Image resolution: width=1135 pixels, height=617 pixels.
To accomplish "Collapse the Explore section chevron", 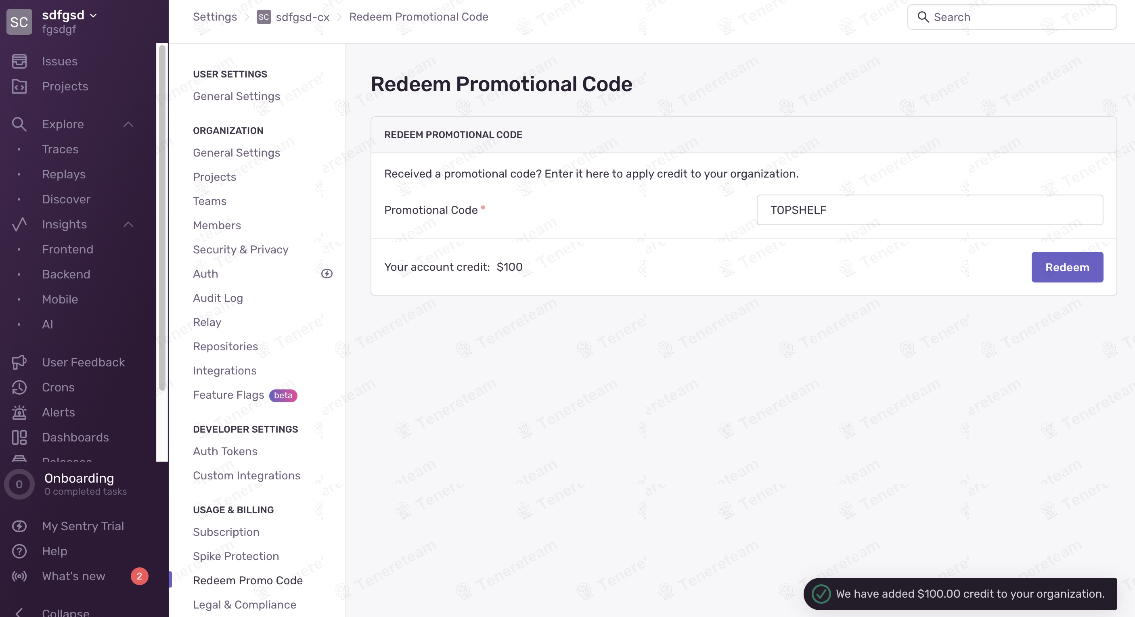I will pyautogui.click(x=128, y=124).
